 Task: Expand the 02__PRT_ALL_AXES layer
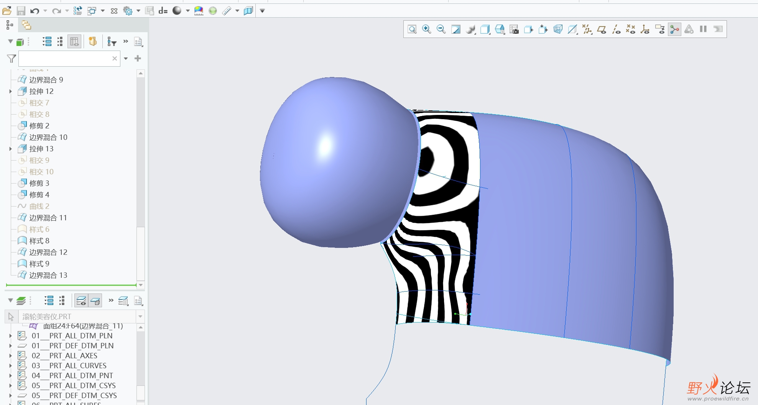pos(11,356)
